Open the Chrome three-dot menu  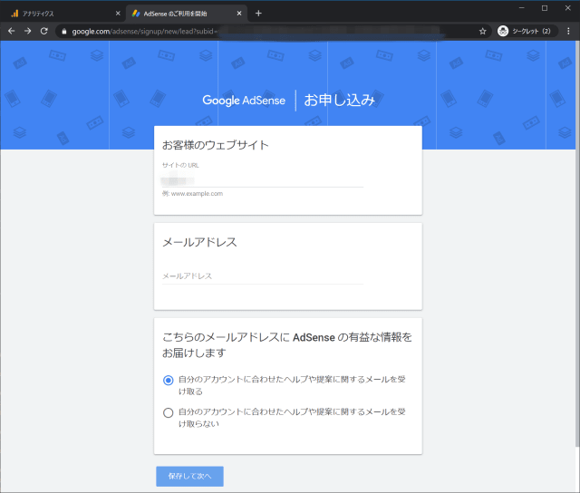pos(568,31)
